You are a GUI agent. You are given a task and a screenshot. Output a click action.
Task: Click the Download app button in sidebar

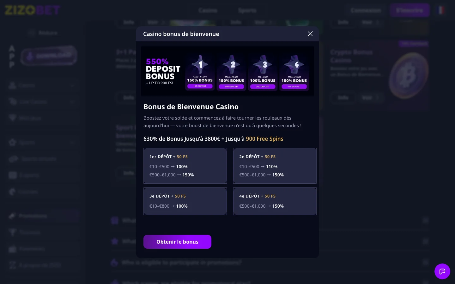point(49,56)
